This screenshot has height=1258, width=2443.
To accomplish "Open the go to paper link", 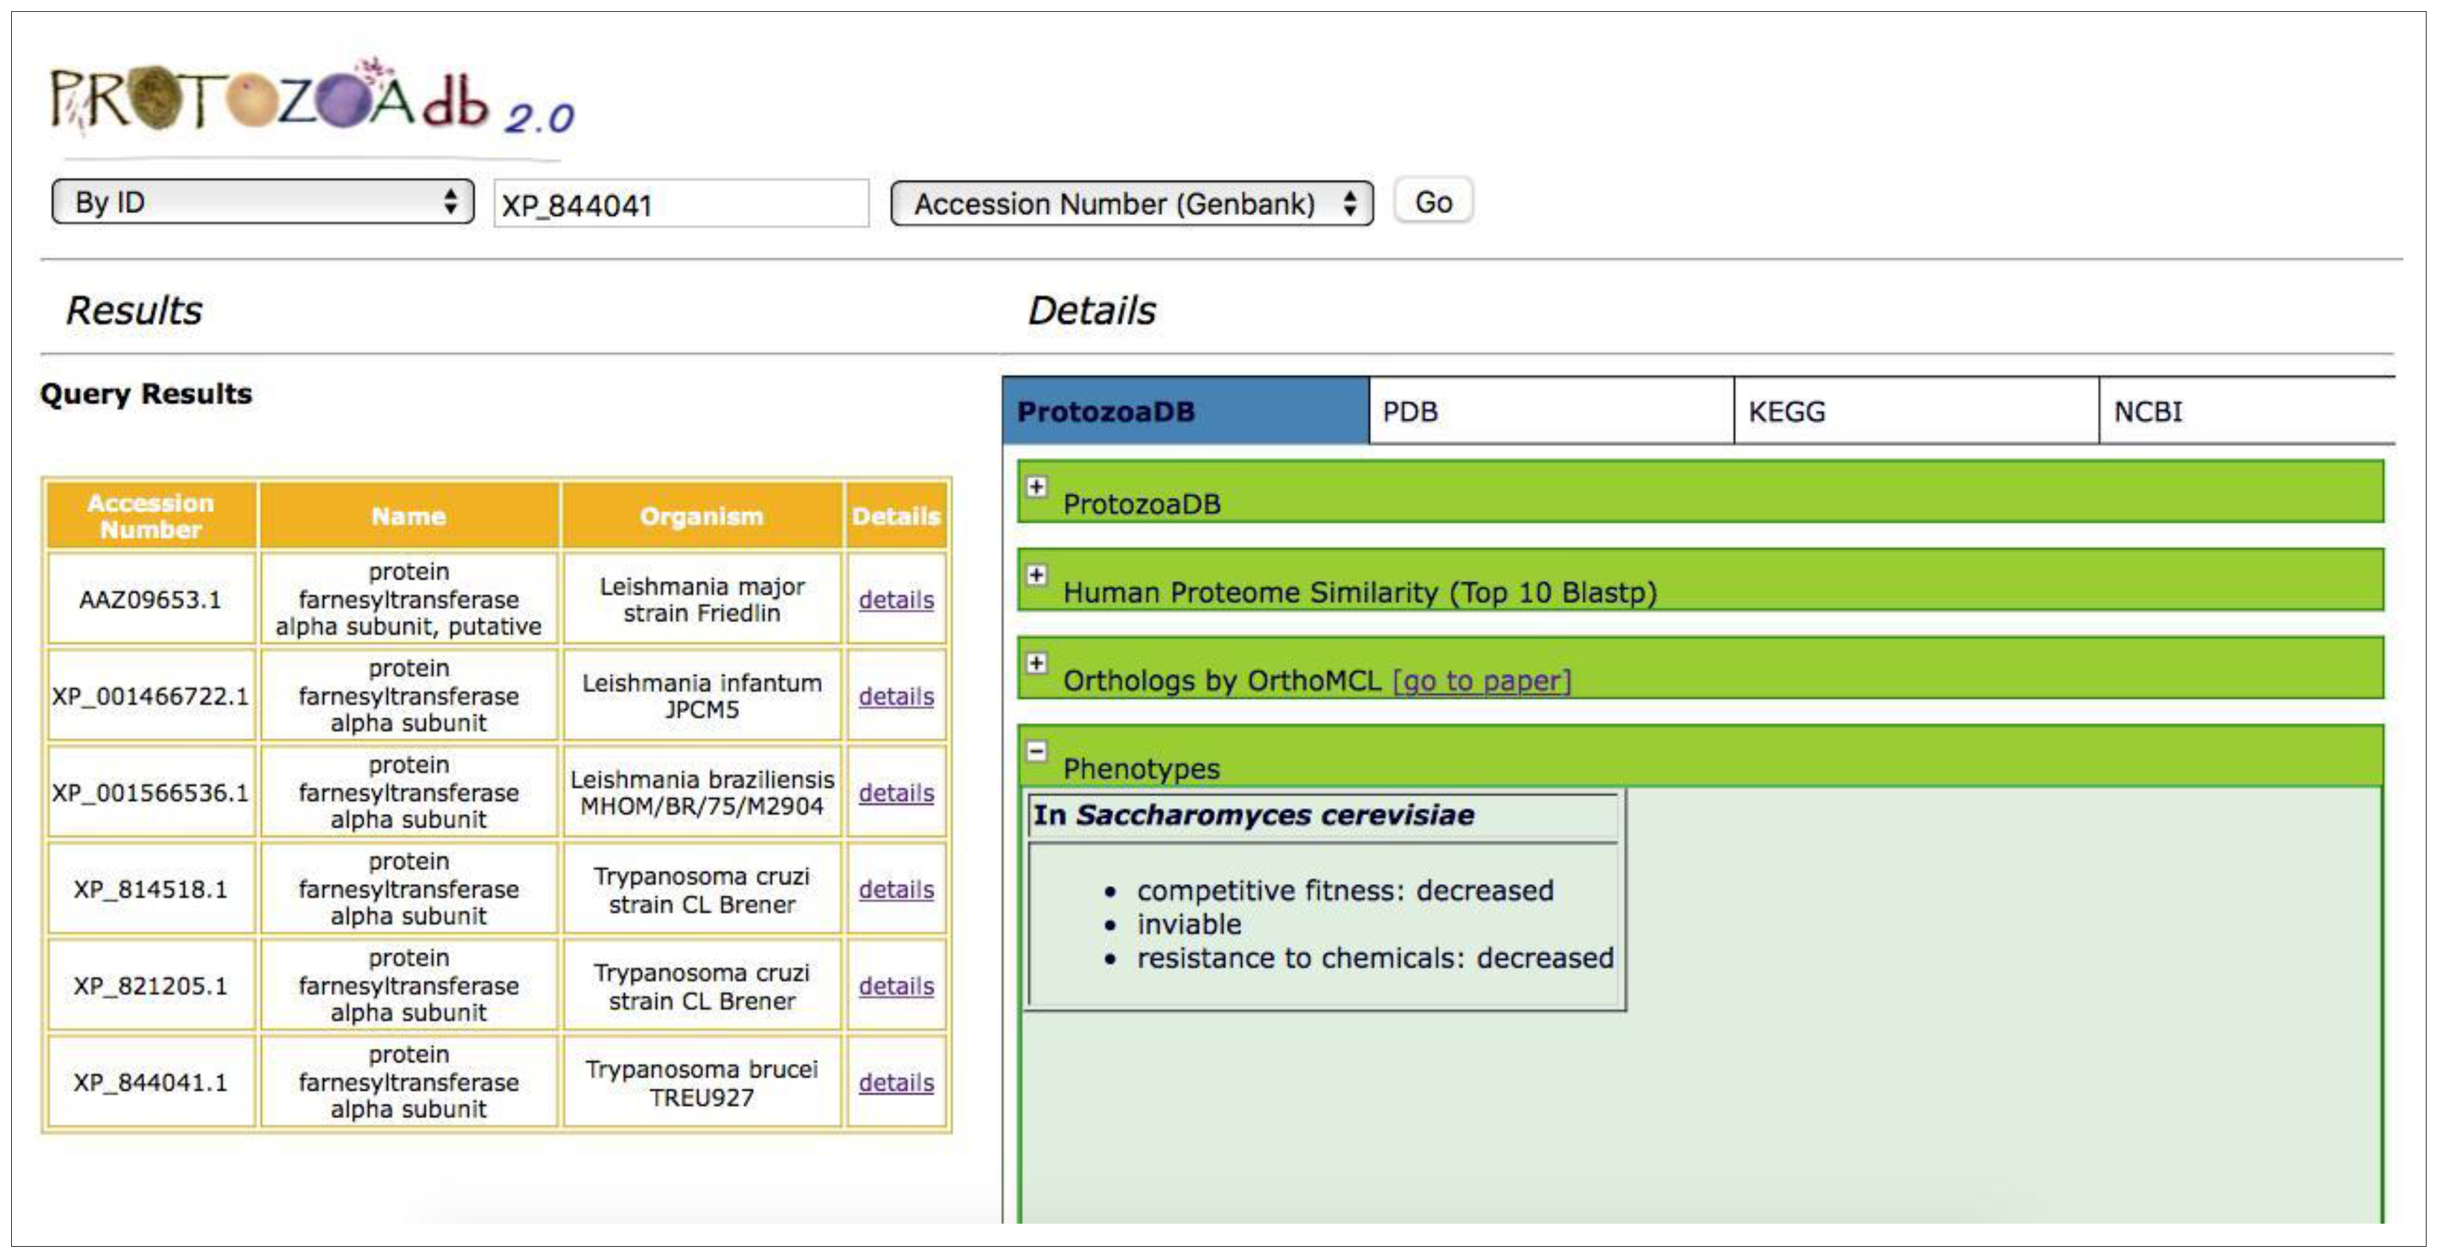I will pyautogui.click(x=1481, y=681).
